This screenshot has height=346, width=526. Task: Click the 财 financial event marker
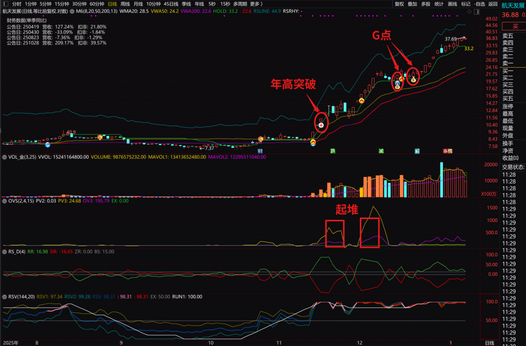pyautogui.click(x=260, y=151)
